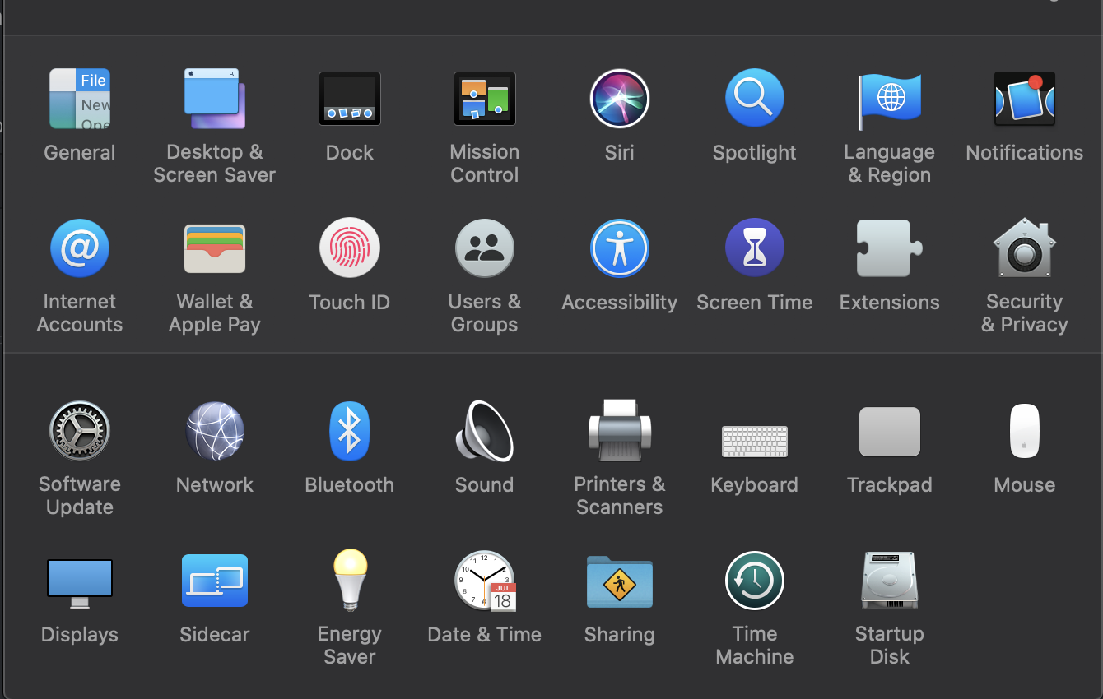Click the Dock preferences icon
The height and width of the screenshot is (699, 1103).
pos(350,100)
